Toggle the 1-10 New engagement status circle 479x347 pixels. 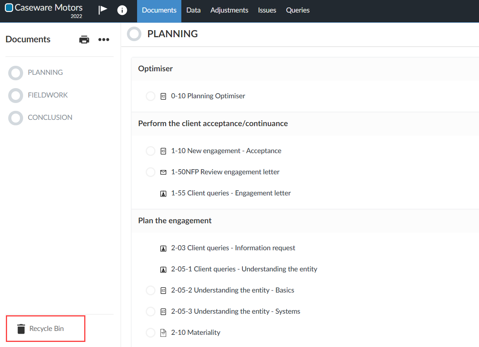150,151
